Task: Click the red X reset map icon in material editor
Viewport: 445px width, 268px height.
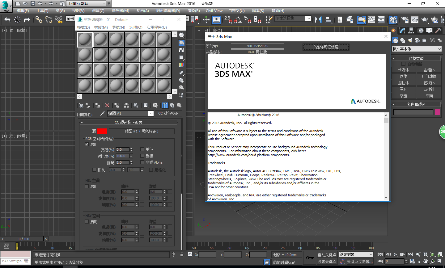Action: [107, 105]
